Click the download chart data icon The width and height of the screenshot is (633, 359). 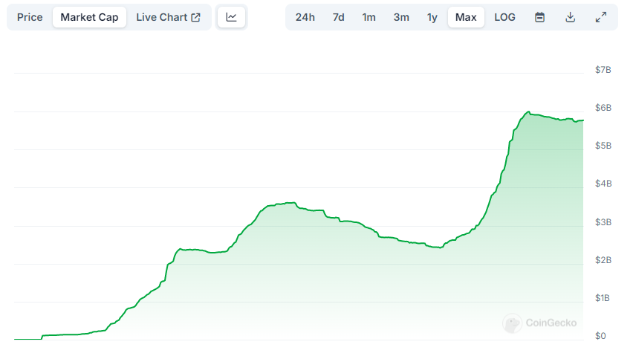(570, 17)
